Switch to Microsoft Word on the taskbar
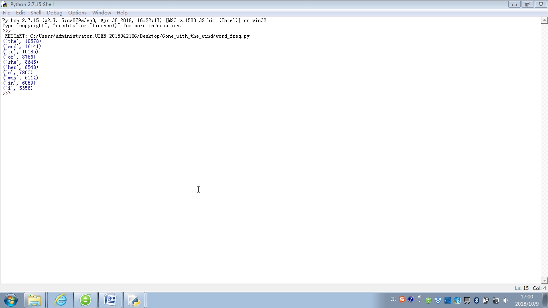The width and height of the screenshot is (548, 308). [x=110, y=300]
